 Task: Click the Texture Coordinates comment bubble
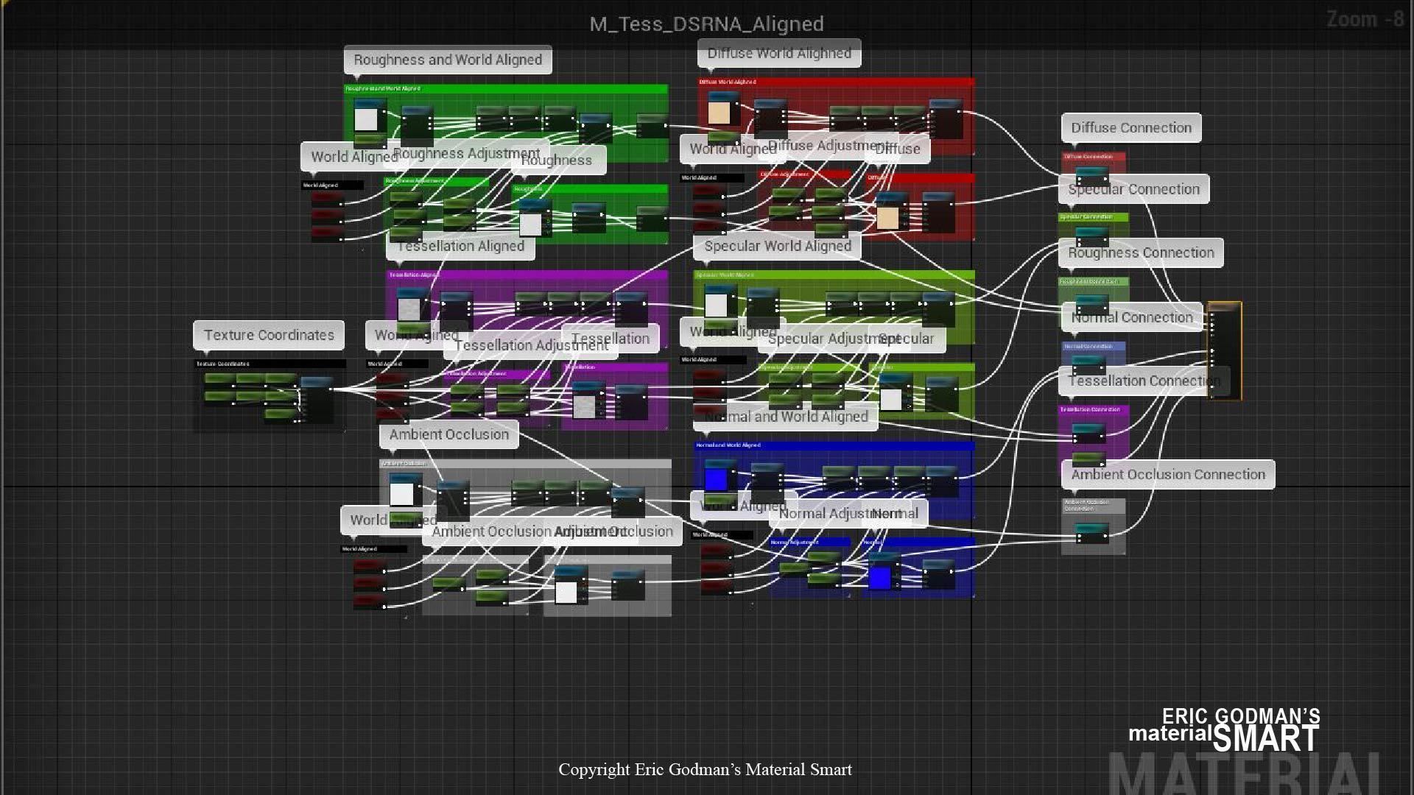pos(269,335)
